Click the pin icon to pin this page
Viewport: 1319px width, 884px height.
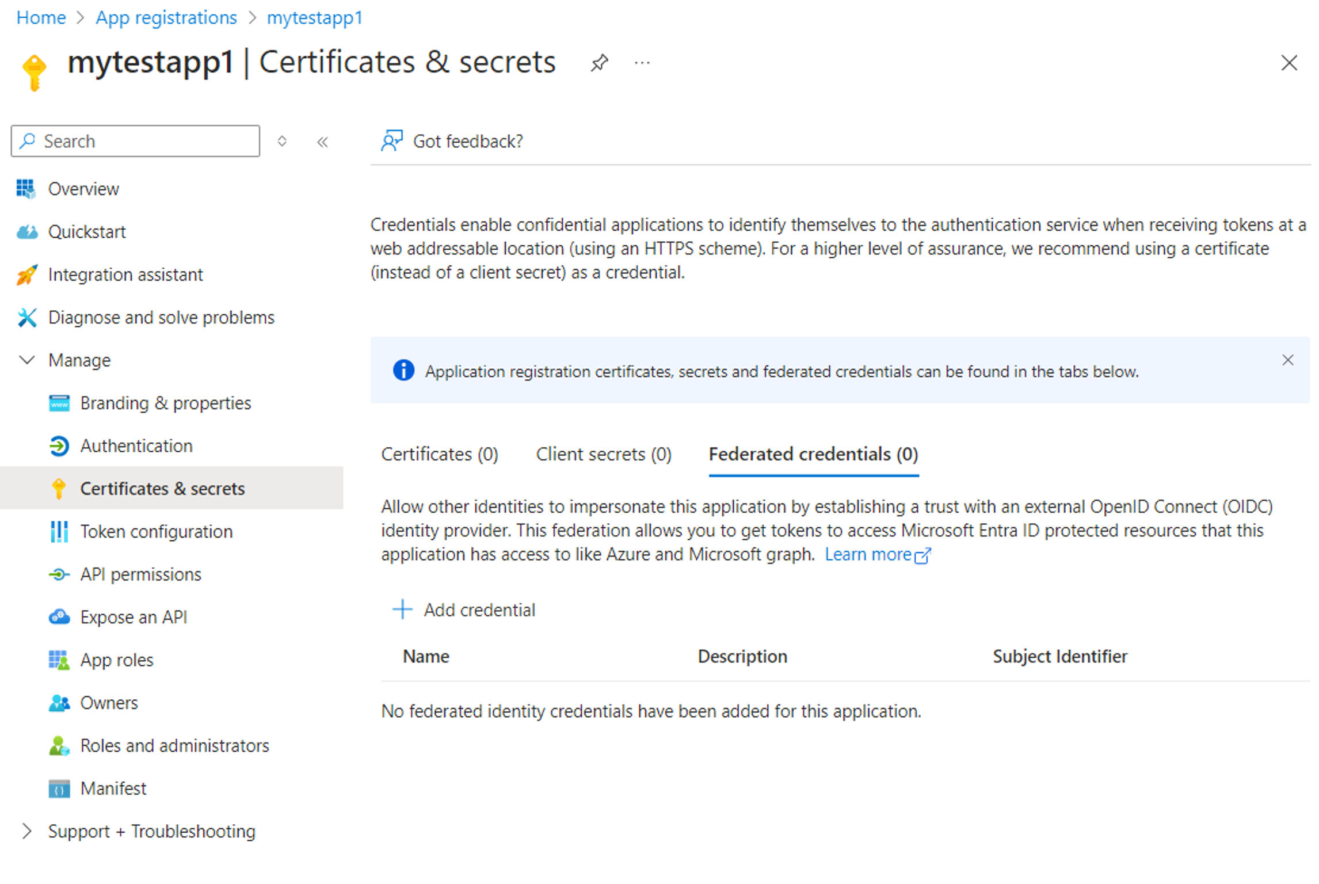click(x=600, y=61)
